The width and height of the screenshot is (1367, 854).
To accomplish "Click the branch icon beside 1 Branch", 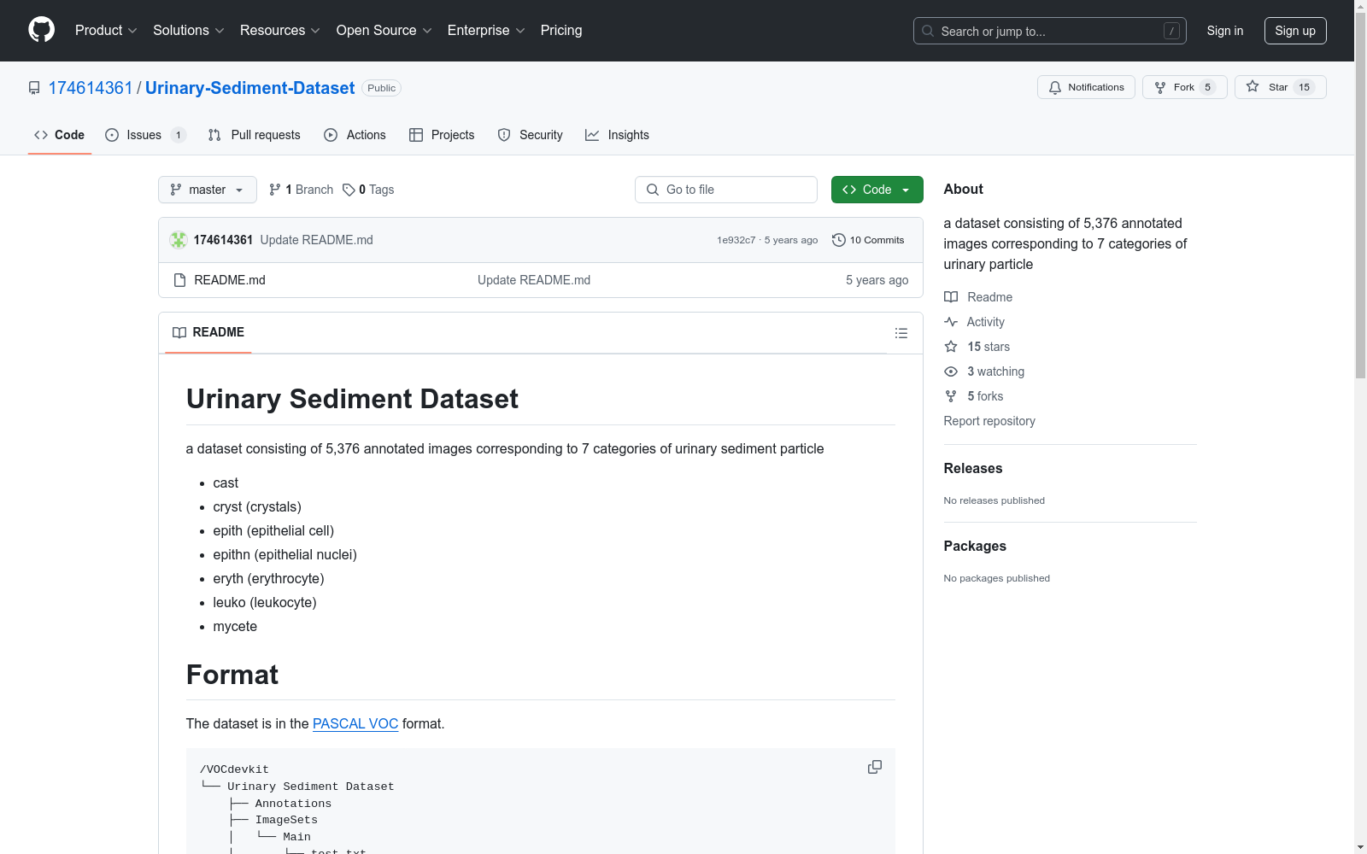I will pyautogui.click(x=275, y=190).
